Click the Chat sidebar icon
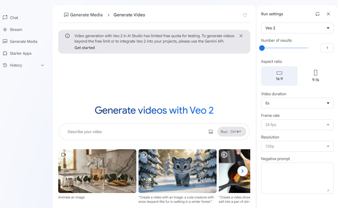 [5, 17]
